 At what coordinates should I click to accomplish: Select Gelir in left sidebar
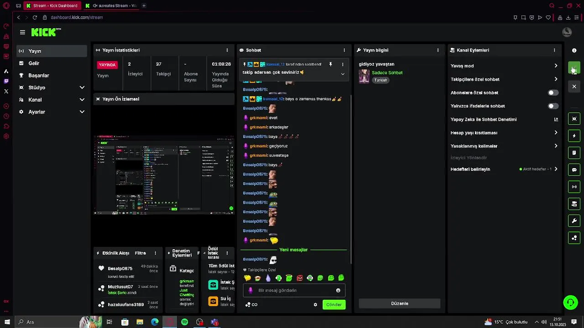pyautogui.click(x=52, y=63)
